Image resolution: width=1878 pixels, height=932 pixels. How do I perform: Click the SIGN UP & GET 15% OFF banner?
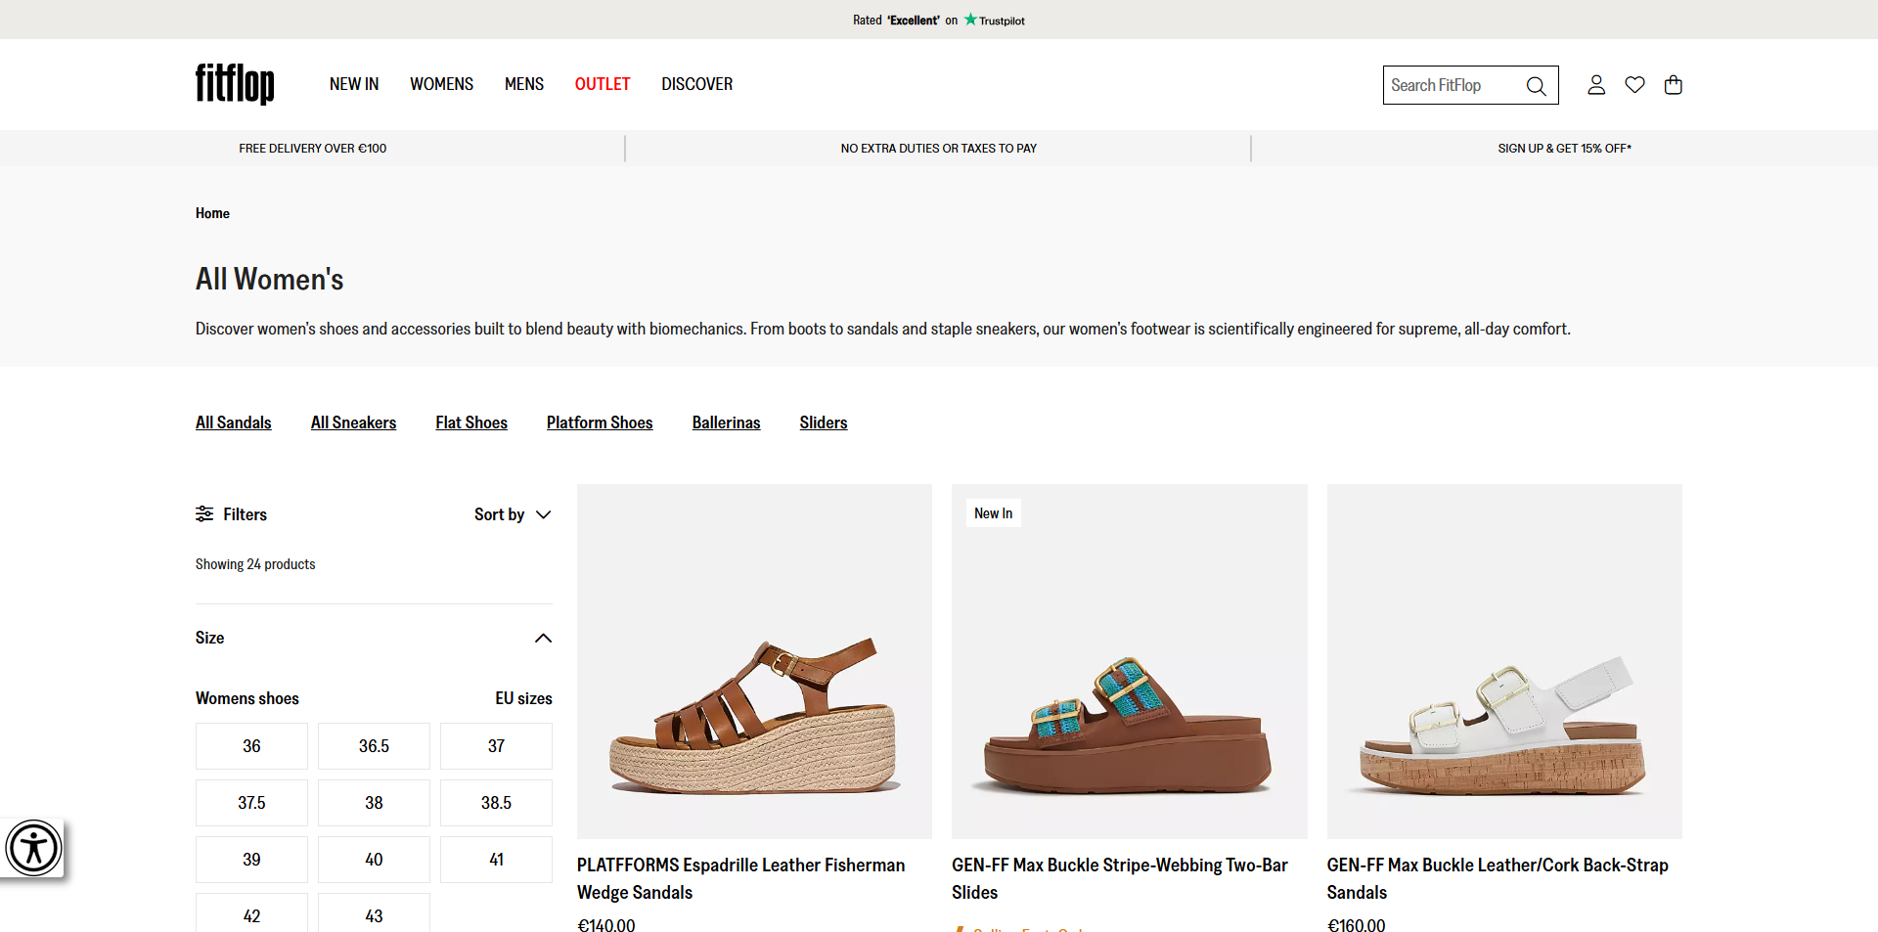(x=1564, y=149)
